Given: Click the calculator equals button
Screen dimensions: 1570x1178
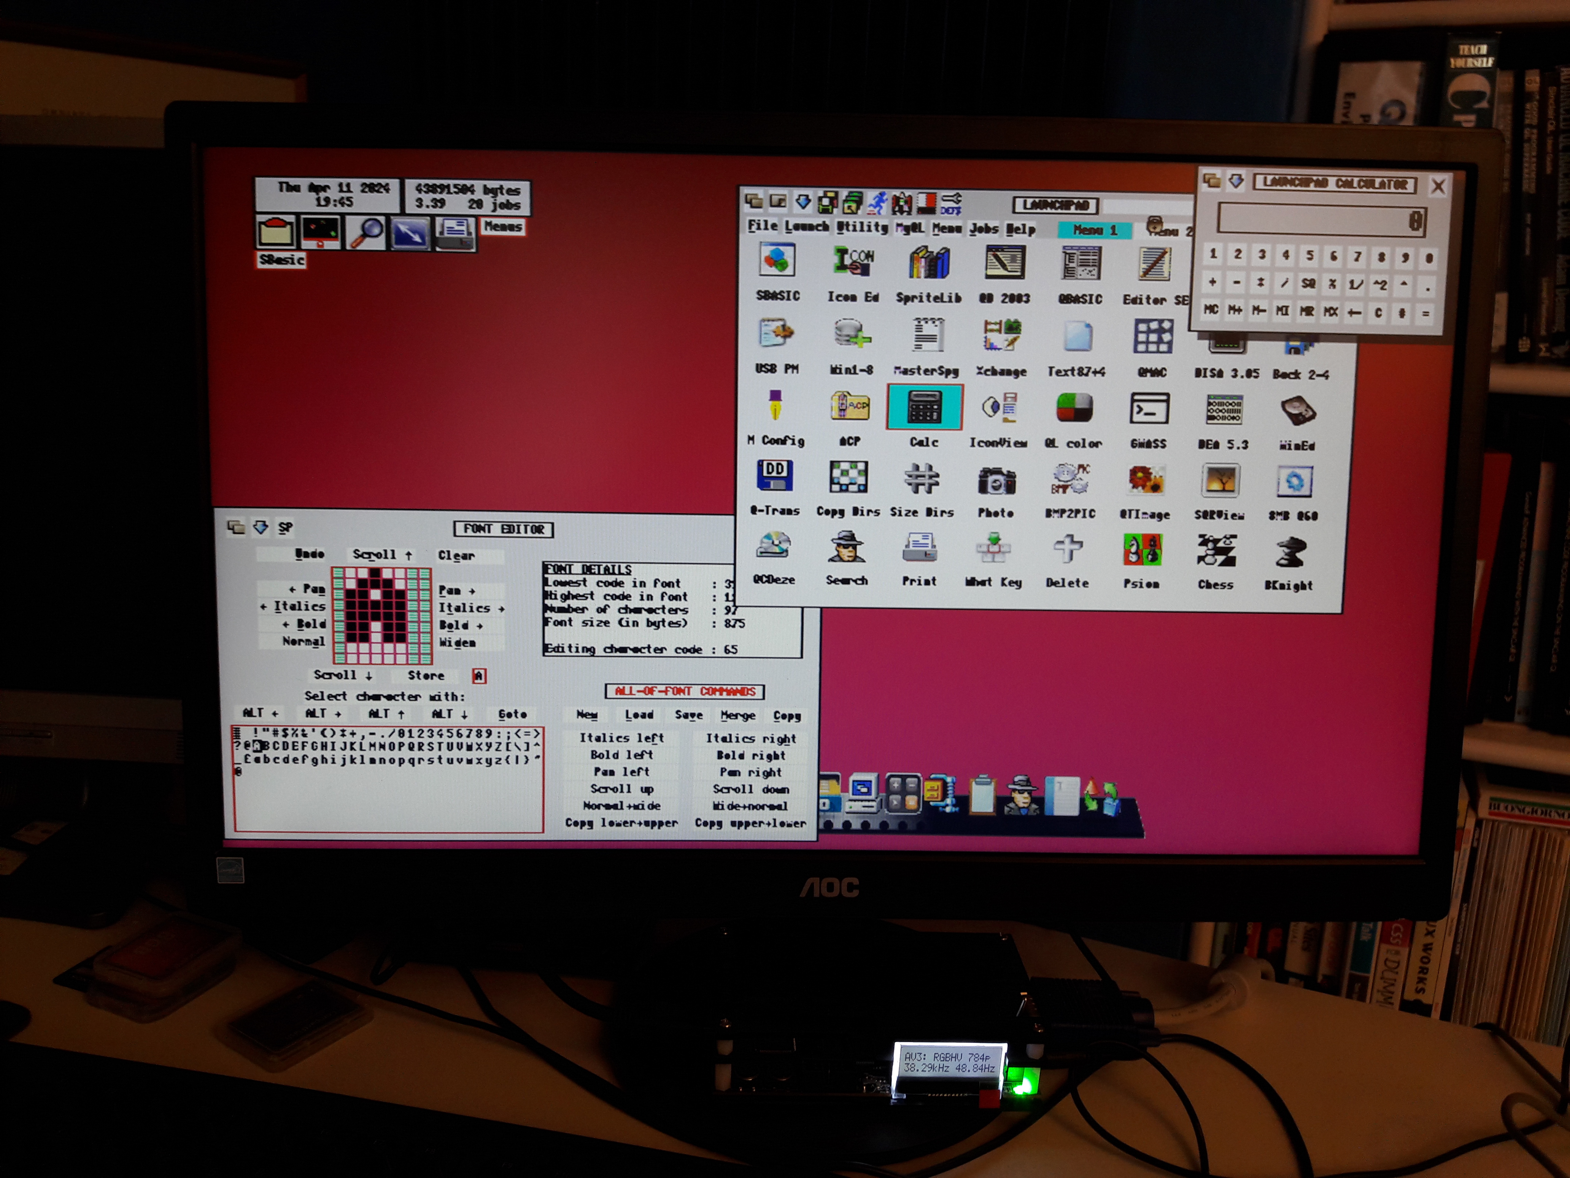Looking at the screenshot, I should pos(1424,313).
